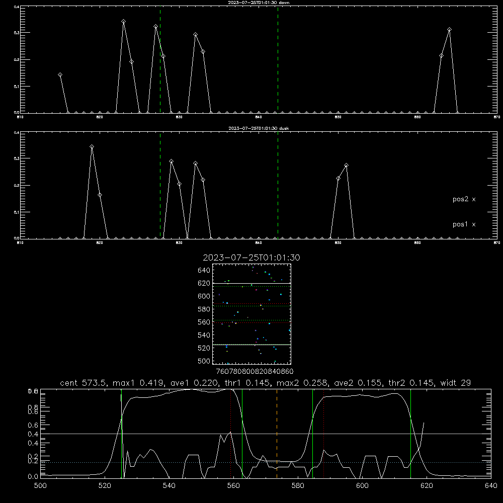
Task: Click the "560" x-axis label of the bottom plot
Action: pyautogui.click(x=233, y=486)
